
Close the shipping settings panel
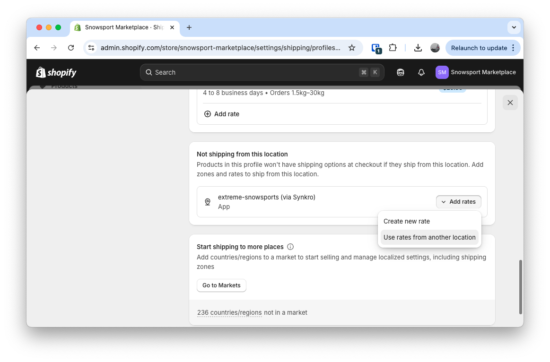coord(510,103)
